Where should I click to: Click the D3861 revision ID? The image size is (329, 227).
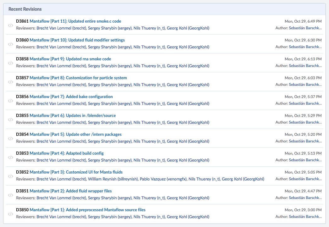point(22,21)
